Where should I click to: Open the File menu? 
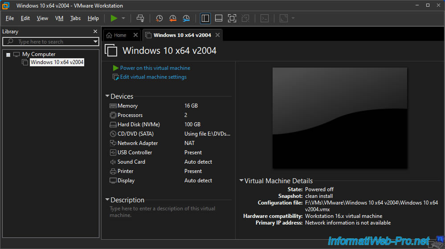10,18
